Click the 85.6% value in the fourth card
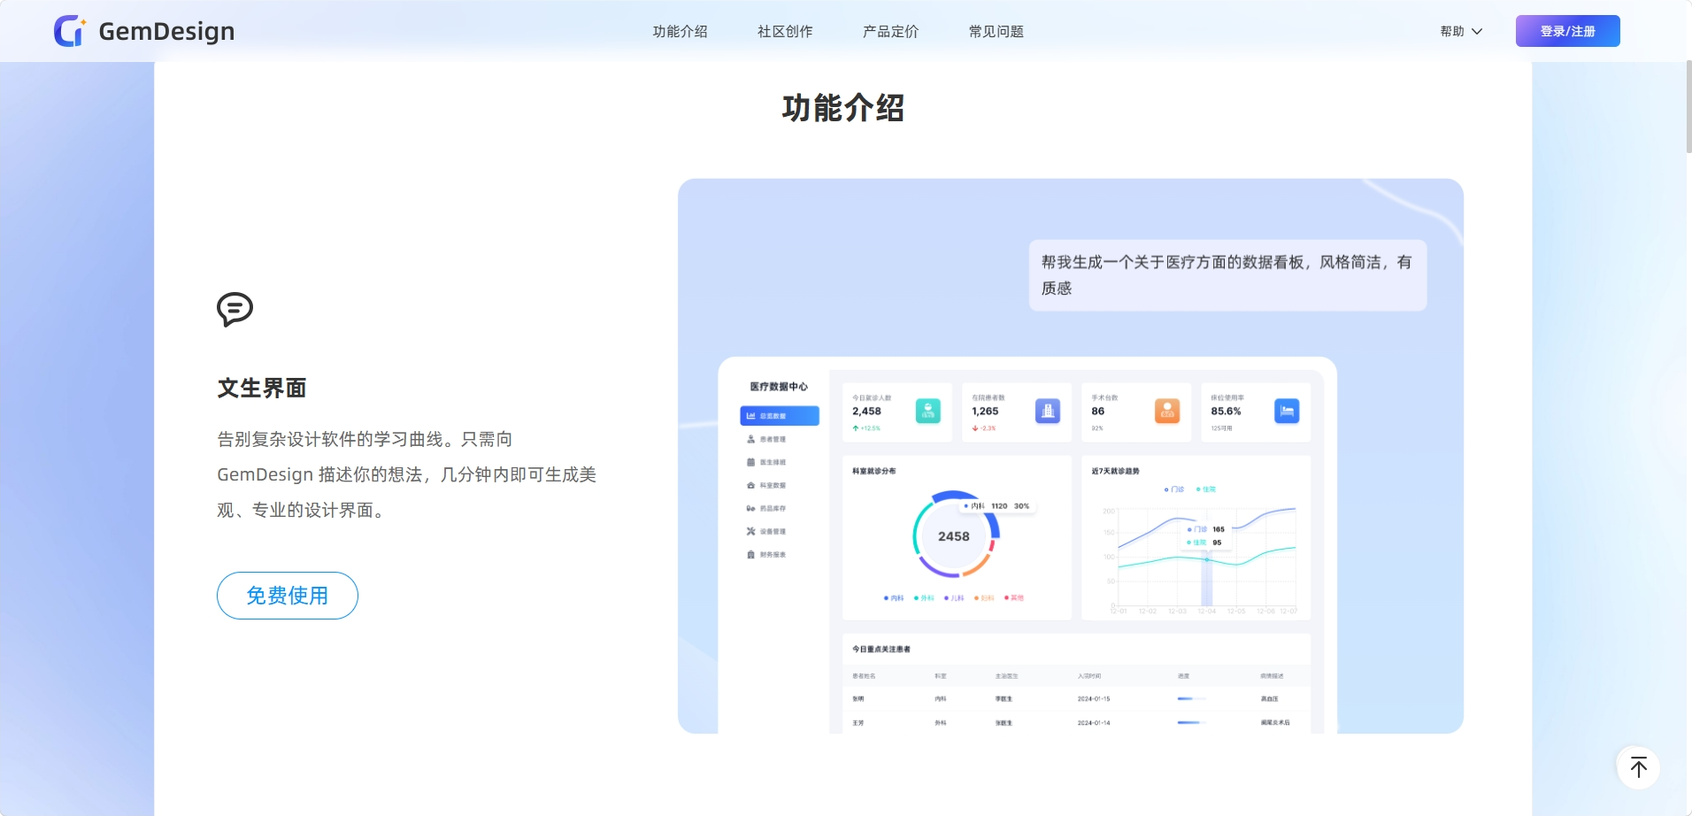 (x=1226, y=412)
